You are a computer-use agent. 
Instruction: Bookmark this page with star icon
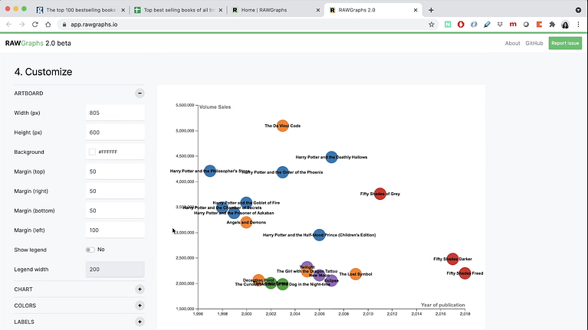click(432, 25)
